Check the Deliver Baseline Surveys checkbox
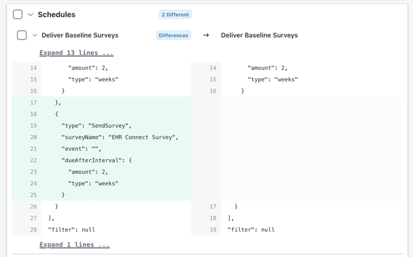The image size is (413, 257). 22,35
